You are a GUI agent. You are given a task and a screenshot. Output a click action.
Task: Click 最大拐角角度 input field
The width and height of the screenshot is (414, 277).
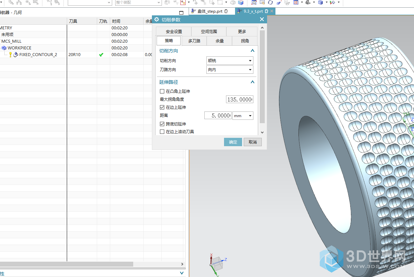(240, 99)
